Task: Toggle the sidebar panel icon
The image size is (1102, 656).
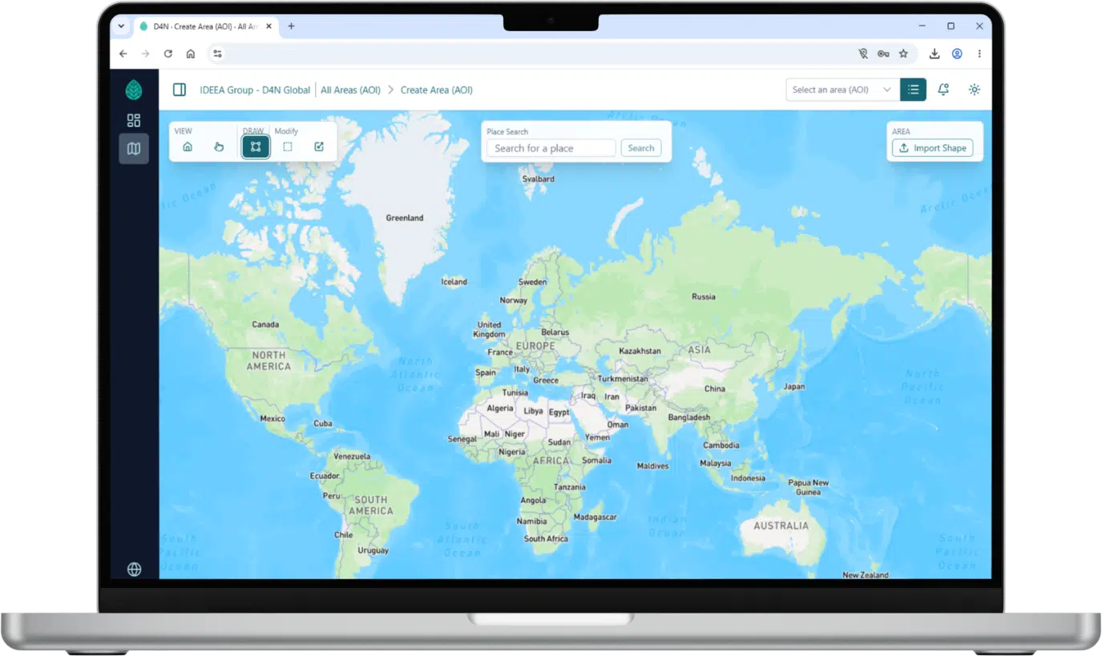Action: (x=180, y=90)
